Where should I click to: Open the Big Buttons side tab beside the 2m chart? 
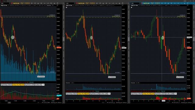[64, 33]
